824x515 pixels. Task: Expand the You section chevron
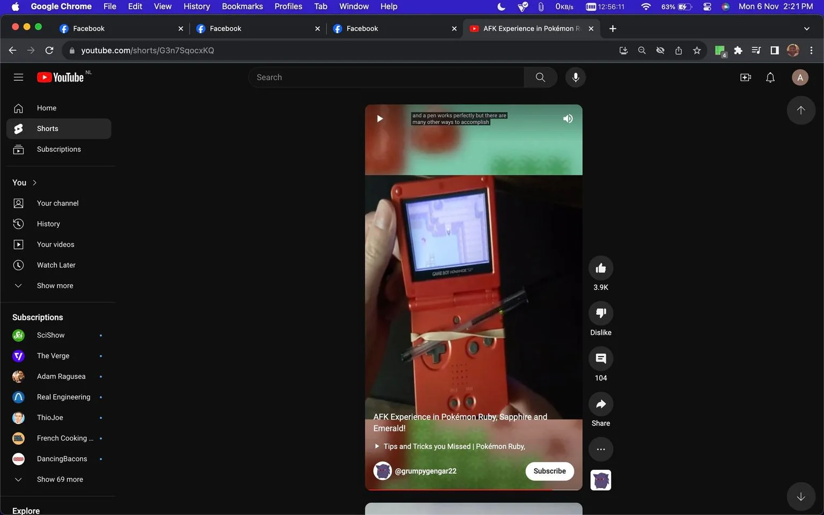tap(35, 183)
